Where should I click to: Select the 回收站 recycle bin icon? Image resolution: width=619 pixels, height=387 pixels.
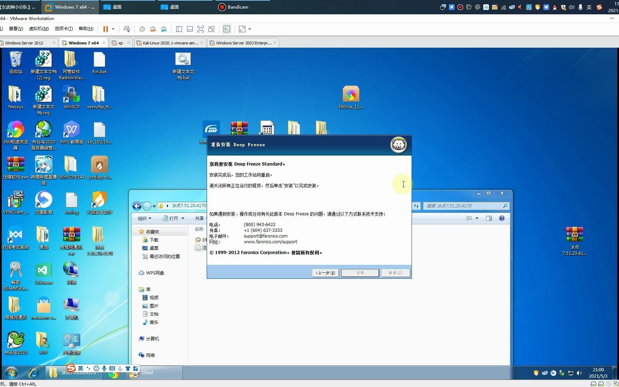tap(15, 62)
